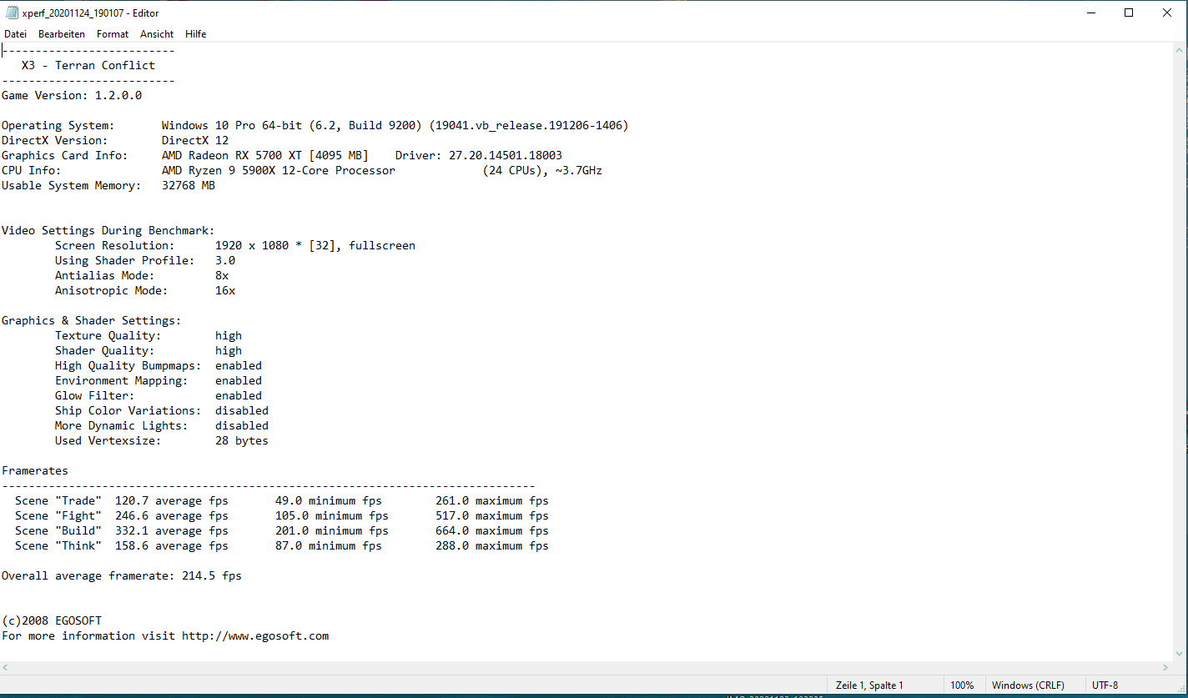This screenshot has height=698, width=1188.
Task: Click '49.0 minimum fps' value
Action: pos(329,500)
